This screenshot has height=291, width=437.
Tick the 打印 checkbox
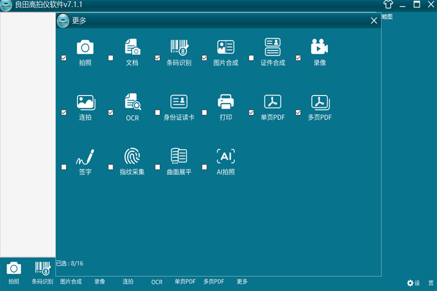click(204, 112)
